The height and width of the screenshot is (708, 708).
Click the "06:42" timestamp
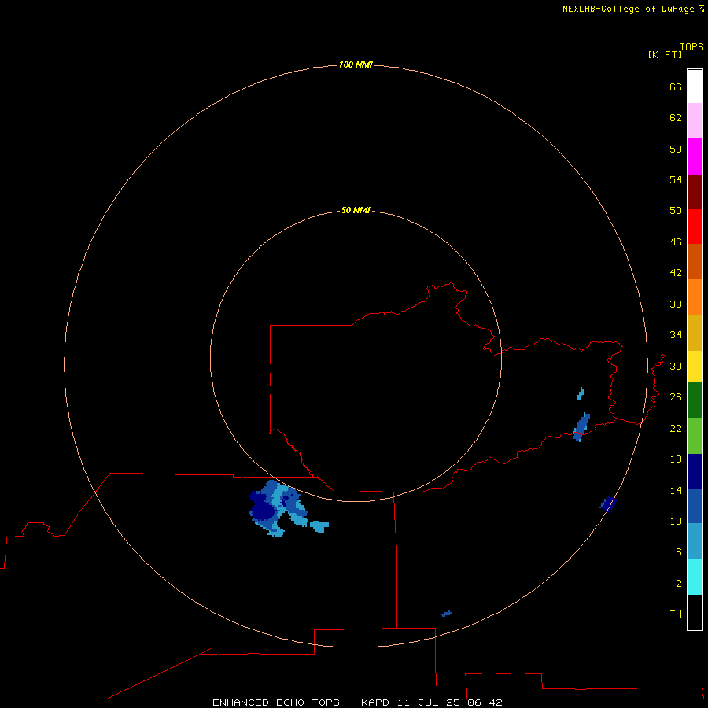pos(485,702)
